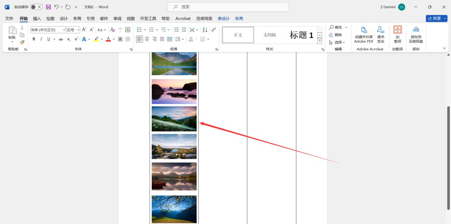Screen dimensions: 451x224
Task: Clear all formatting eraser icon
Action: click(112, 30)
